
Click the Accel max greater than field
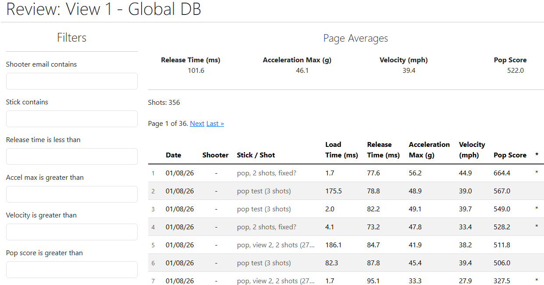pos(72,194)
